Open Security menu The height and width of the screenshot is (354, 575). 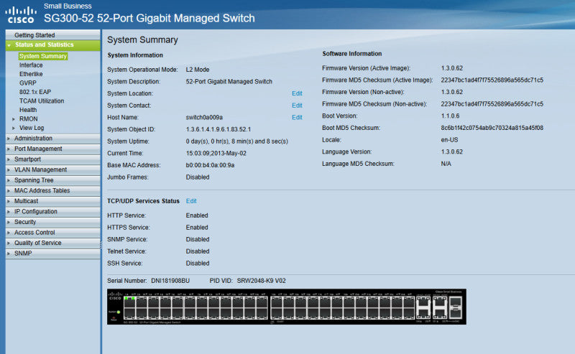(52, 222)
